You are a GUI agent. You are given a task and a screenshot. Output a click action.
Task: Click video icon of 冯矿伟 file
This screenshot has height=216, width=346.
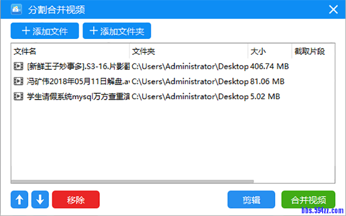(19, 82)
